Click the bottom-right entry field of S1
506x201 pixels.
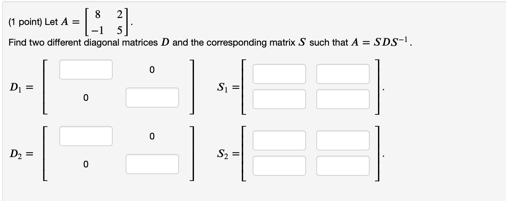[x=343, y=99]
